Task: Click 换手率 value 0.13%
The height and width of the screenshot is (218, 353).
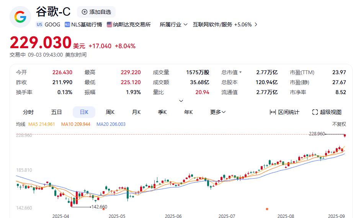Action: tap(65, 92)
